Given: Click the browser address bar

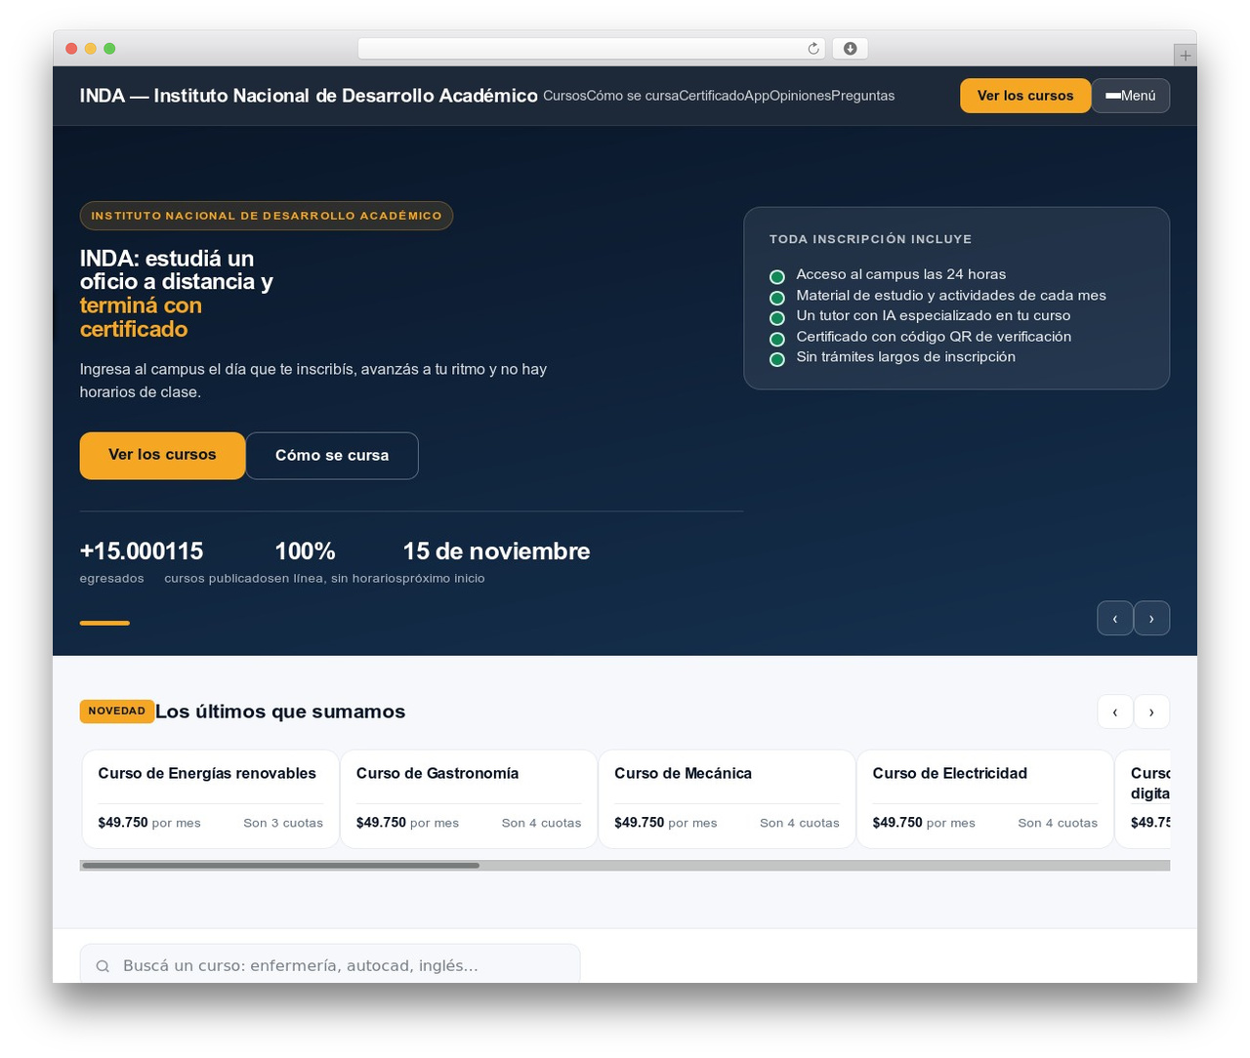Looking at the screenshot, I should (592, 49).
